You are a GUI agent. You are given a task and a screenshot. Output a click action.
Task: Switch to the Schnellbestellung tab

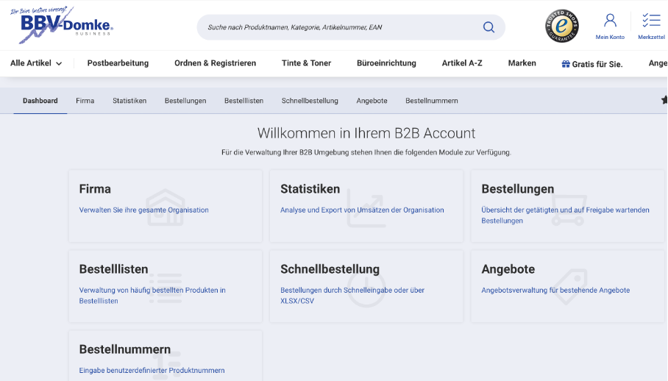(x=310, y=101)
